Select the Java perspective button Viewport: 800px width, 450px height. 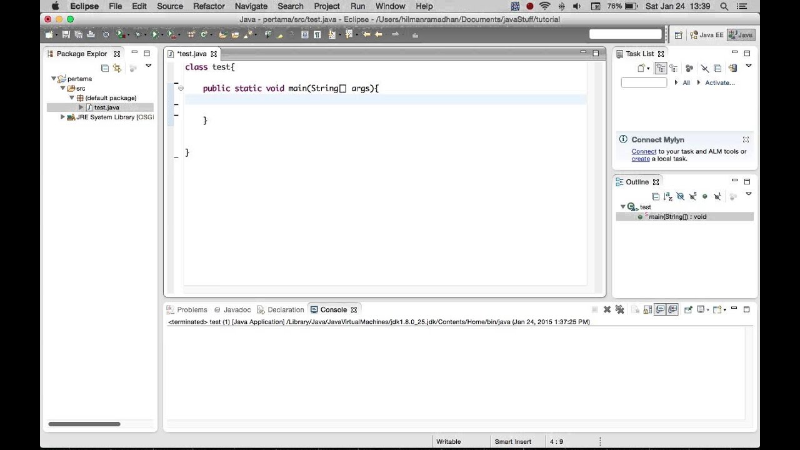pos(741,35)
